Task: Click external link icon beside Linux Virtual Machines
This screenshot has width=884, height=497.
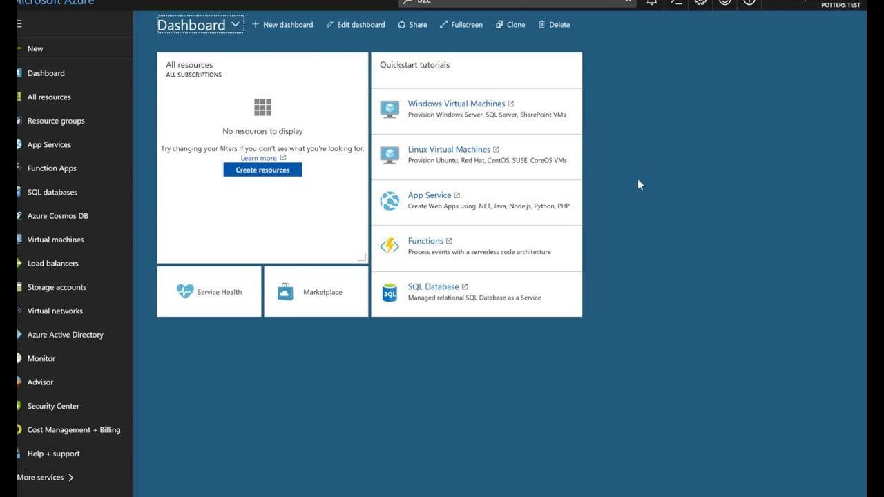Action: click(496, 149)
